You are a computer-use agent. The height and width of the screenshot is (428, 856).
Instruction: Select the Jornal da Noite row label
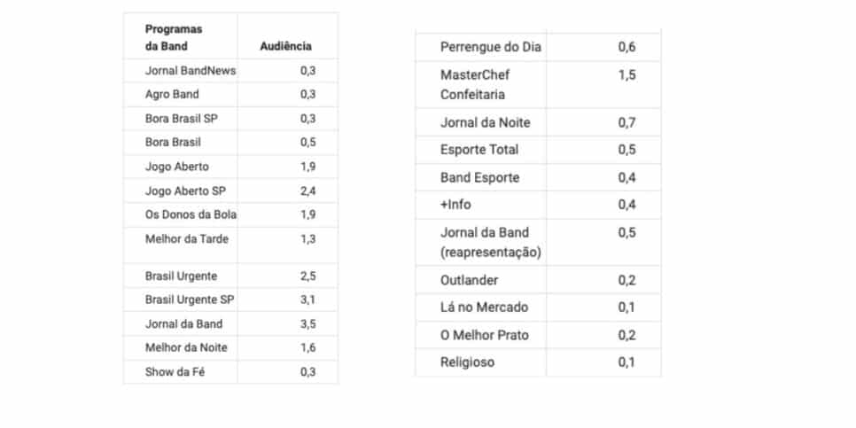pos(486,123)
